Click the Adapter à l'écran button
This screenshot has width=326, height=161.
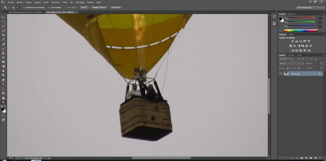coord(99,7)
